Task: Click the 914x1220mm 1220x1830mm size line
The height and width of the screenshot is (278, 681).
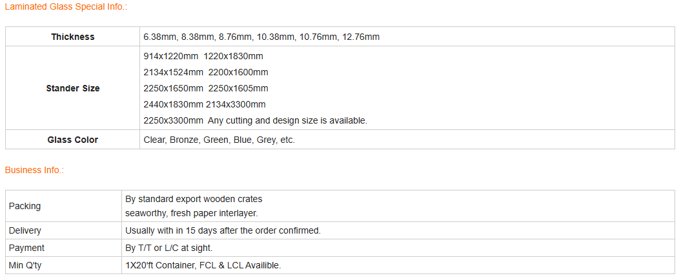Action: (x=203, y=56)
